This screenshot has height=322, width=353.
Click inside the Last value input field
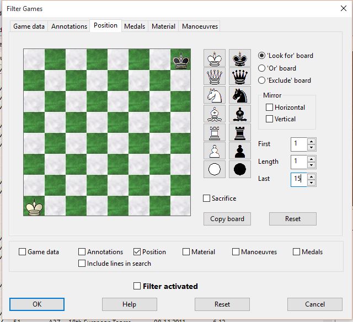click(x=298, y=179)
